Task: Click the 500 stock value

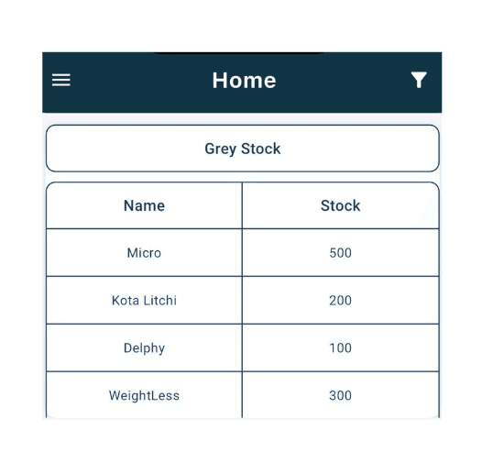Action: [340, 253]
